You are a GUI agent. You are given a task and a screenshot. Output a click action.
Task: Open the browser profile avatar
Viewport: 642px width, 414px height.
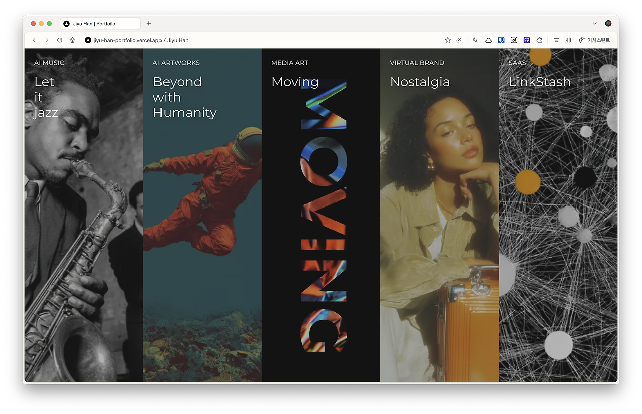tap(608, 23)
